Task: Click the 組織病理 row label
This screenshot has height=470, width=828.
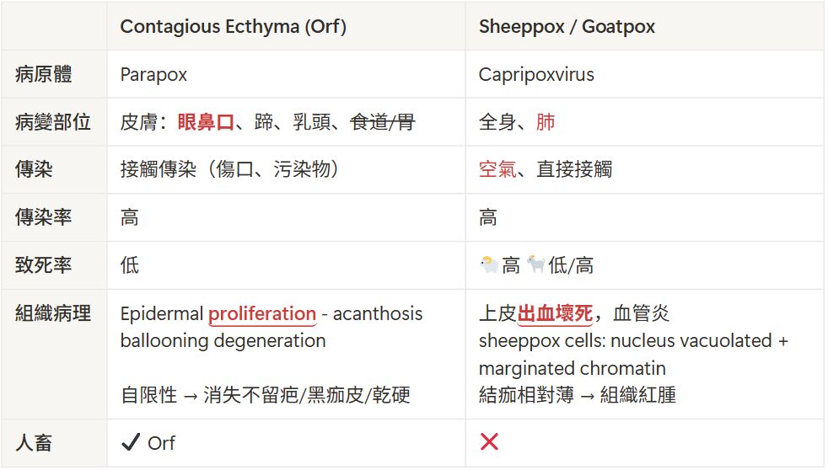Action: tap(53, 314)
